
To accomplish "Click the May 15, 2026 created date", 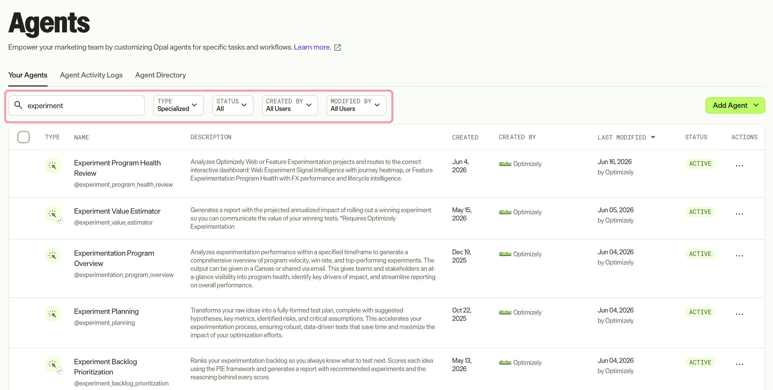I will pos(462,214).
